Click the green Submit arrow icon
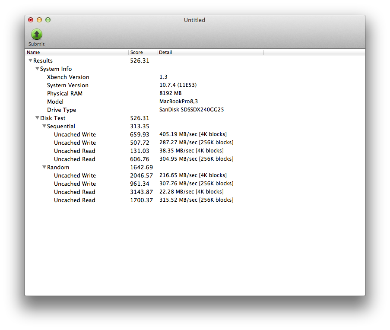The width and height of the screenshot is (390, 330). click(x=37, y=34)
